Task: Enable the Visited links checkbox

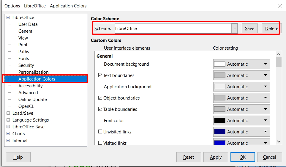Action: coord(100,143)
